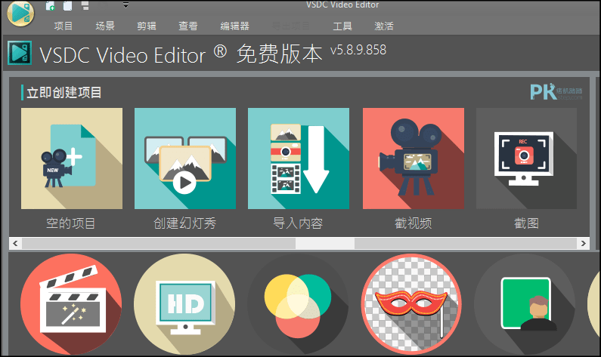Screen dimensions: 601x357
Task: Click the horizontal scrollbar thumb
Action: (324, 243)
